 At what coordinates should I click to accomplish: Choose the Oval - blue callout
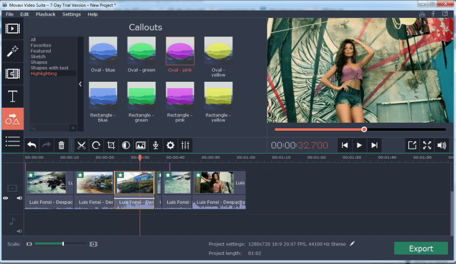pos(103,55)
